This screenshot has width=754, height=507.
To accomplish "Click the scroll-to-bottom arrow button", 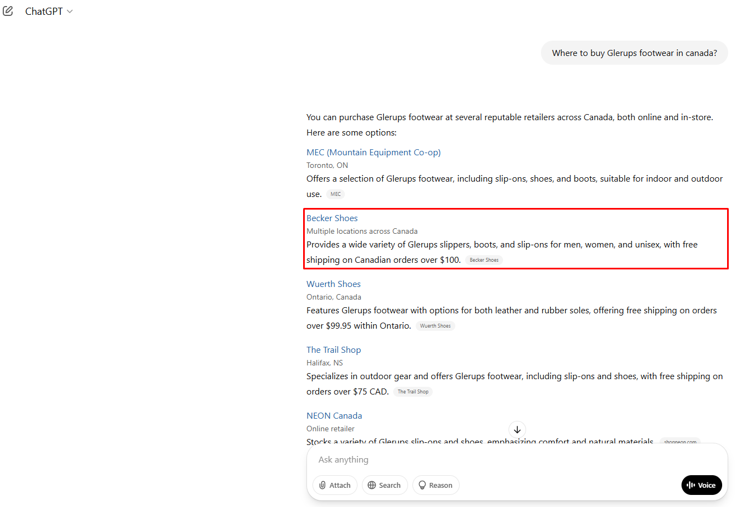I will [x=517, y=430].
